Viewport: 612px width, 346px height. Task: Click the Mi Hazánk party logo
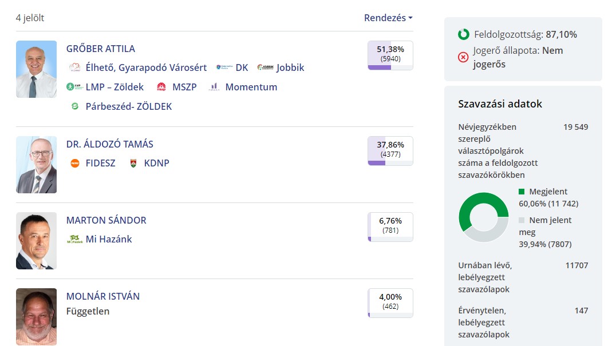pyautogui.click(x=74, y=239)
